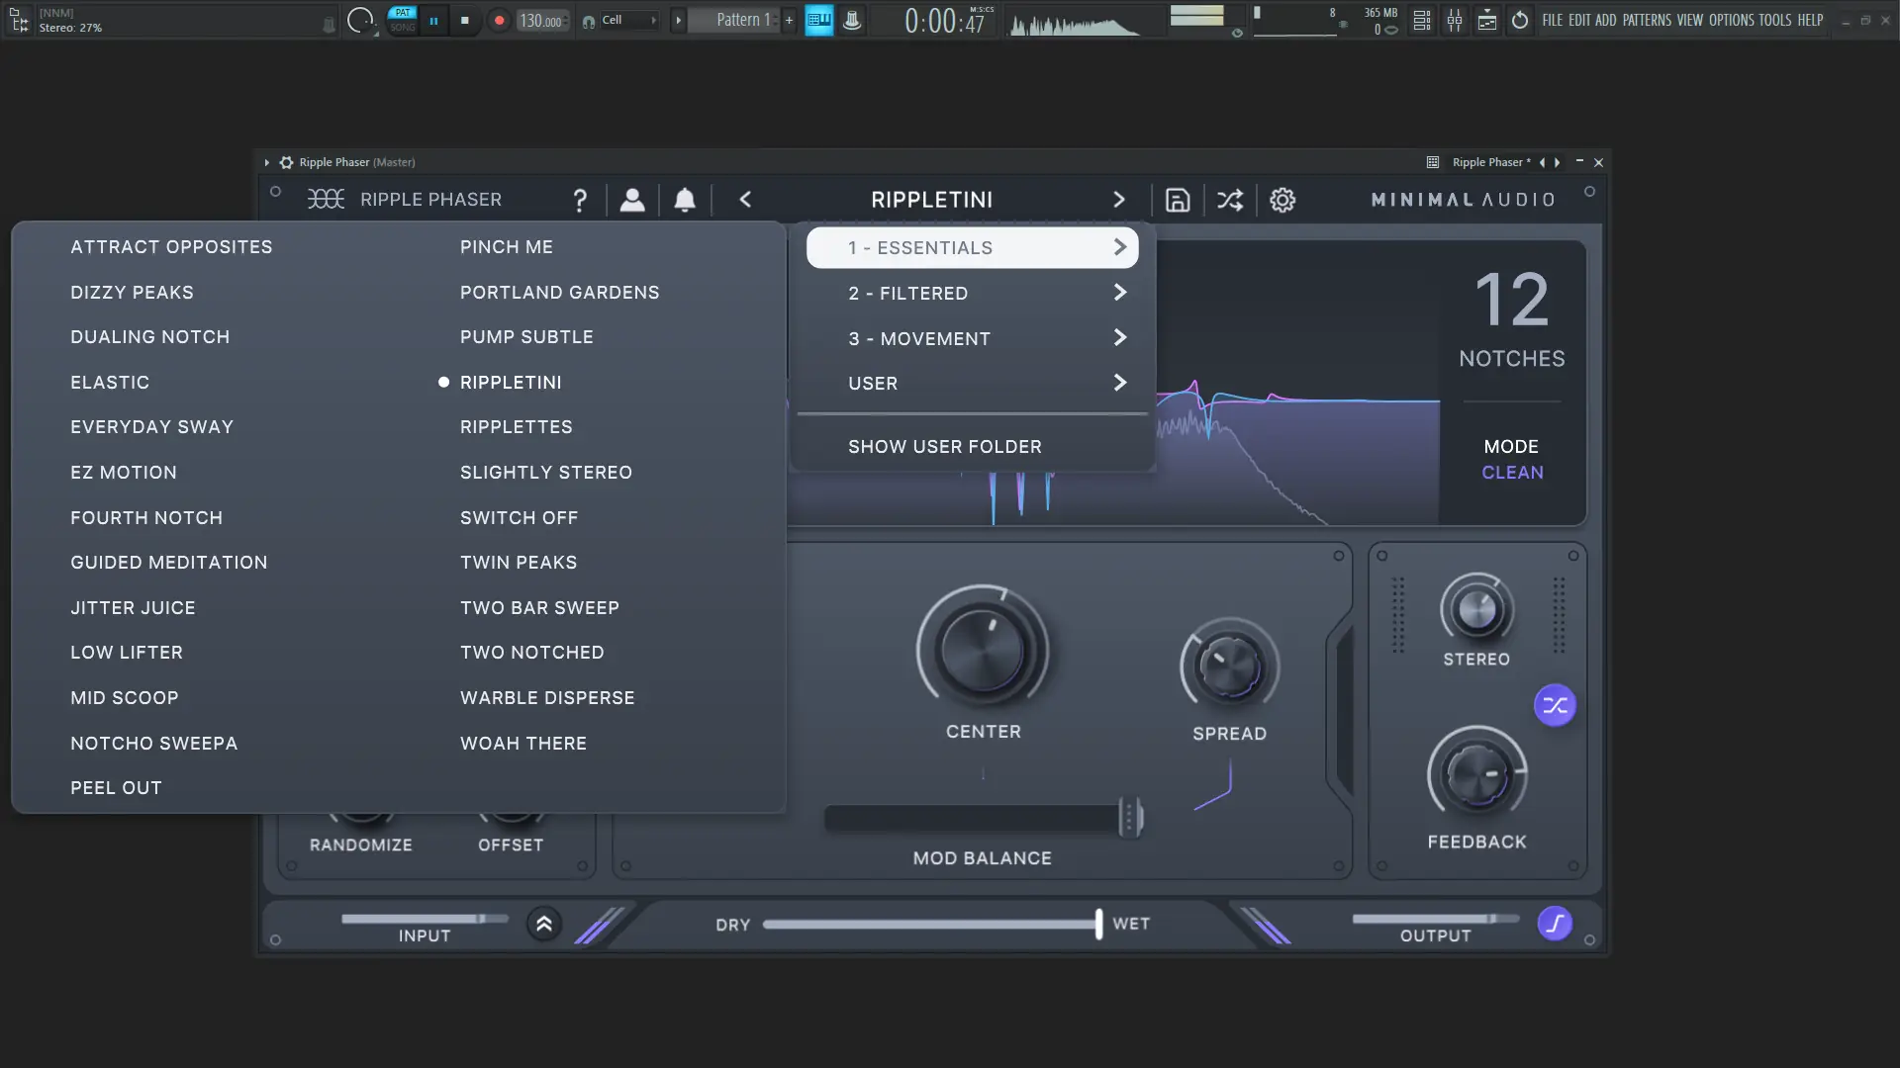The height and width of the screenshot is (1068, 1900).
Task: Click the CLEAN mode label
Action: tap(1512, 473)
